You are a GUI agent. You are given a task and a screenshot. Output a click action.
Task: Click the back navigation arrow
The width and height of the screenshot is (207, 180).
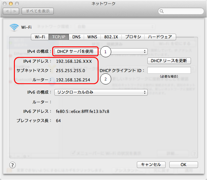click(7, 11)
